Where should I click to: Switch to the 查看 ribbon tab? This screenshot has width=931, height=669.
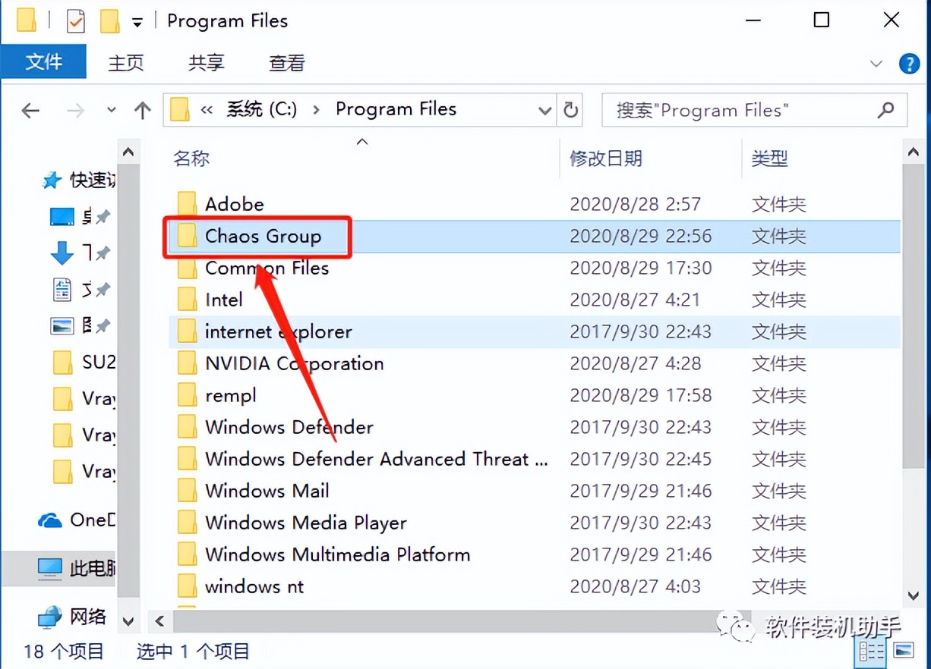click(x=286, y=63)
